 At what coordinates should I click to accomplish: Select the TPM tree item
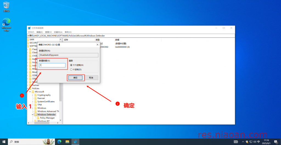pyautogui.click(x=39, y=105)
